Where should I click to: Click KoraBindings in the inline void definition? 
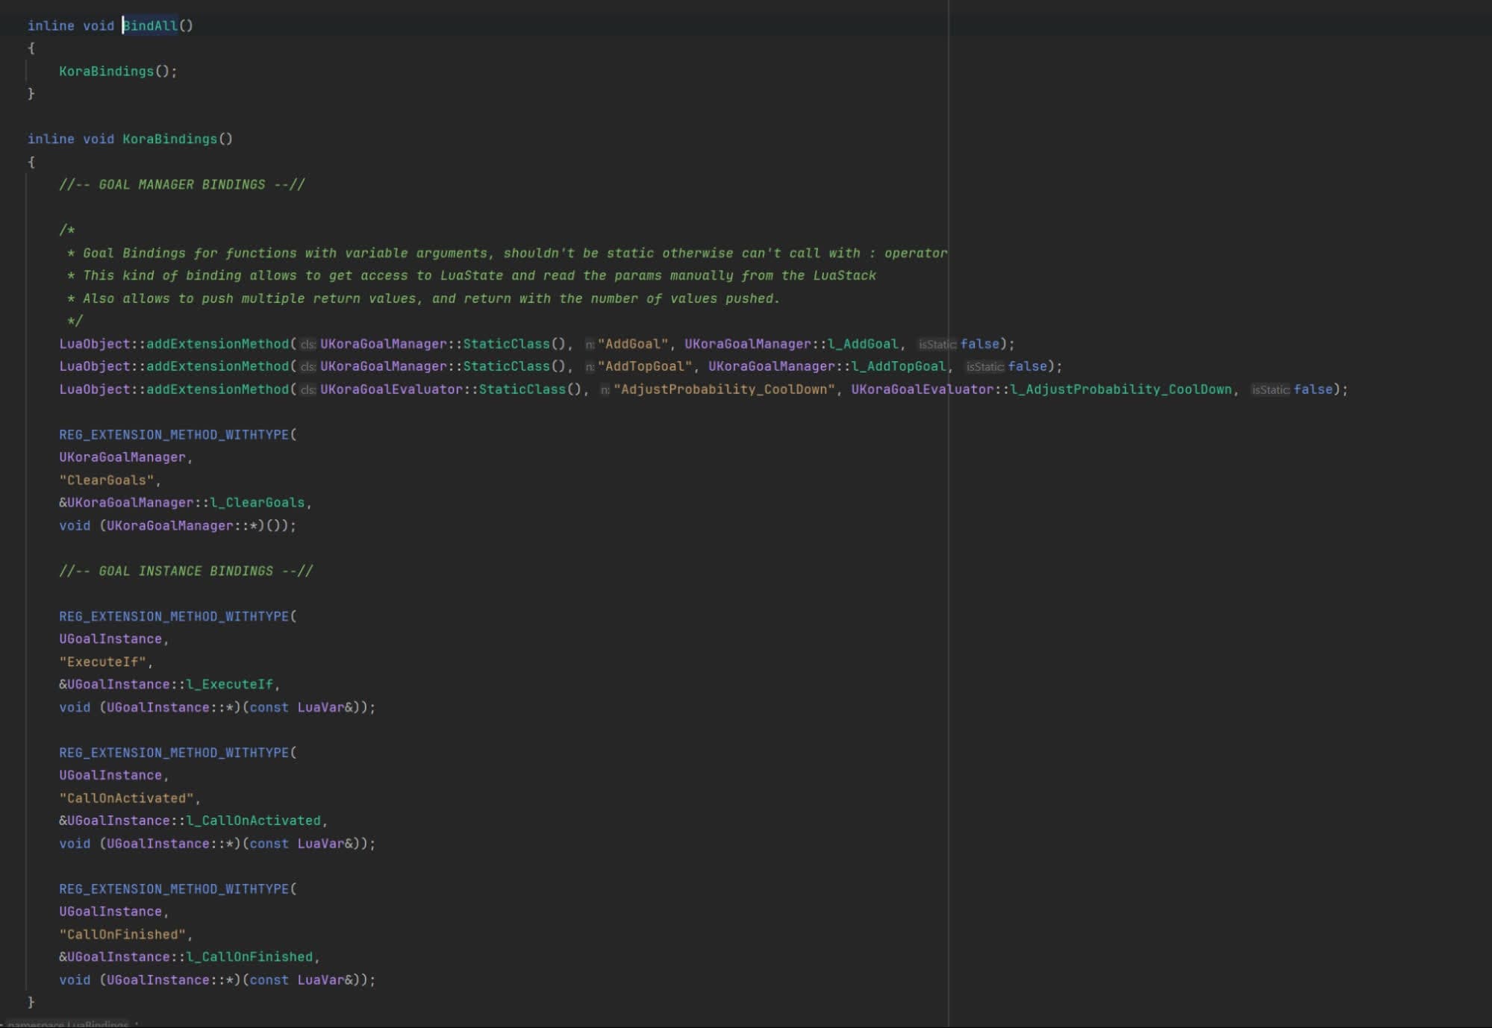(x=169, y=139)
